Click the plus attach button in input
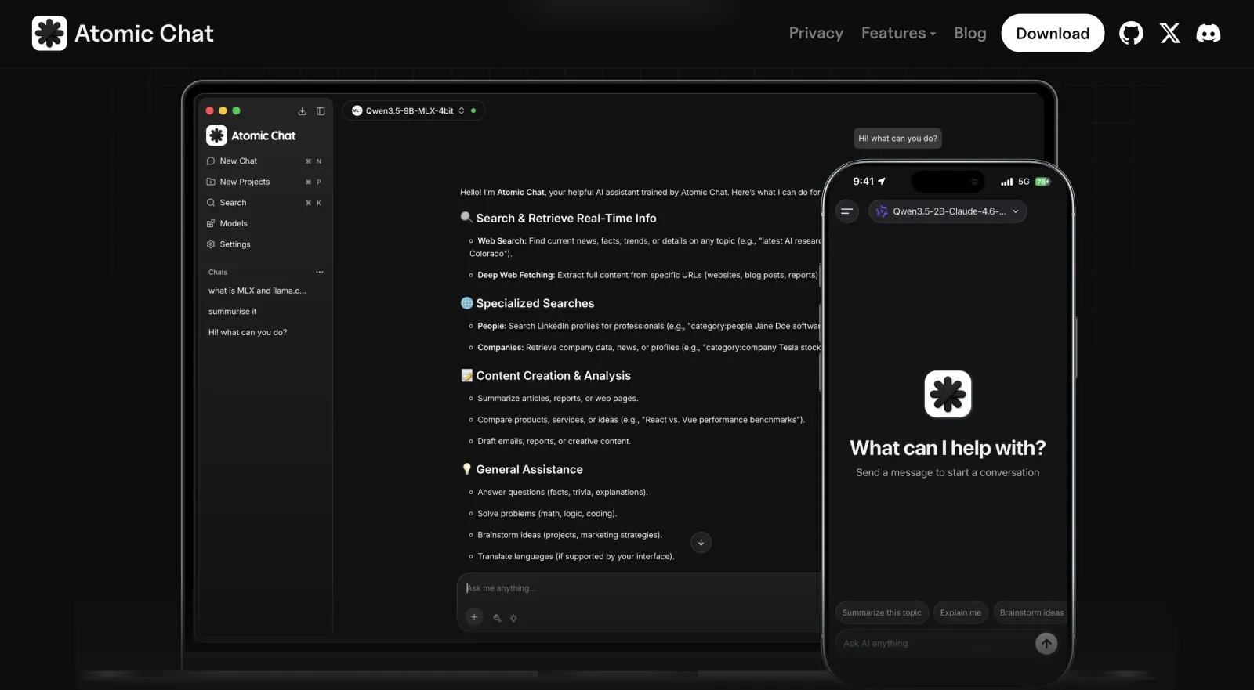 click(x=474, y=617)
